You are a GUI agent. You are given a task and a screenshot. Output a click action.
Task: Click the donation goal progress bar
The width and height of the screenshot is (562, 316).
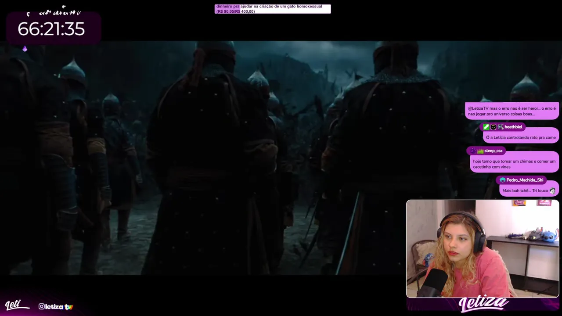[x=273, y=9]
